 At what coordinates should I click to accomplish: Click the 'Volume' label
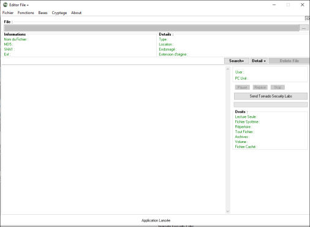tap(241, 142)
